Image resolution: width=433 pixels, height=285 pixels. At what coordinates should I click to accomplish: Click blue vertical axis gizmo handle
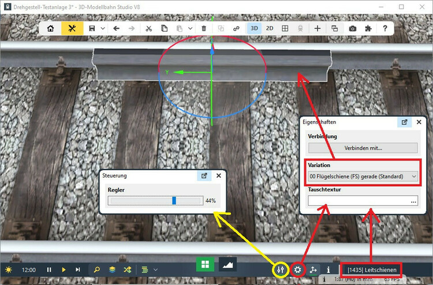(x=212, y=51)
